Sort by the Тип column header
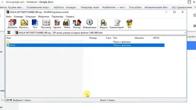The width and height of the screenshot is (196, 110). click(x=123, y=38)
